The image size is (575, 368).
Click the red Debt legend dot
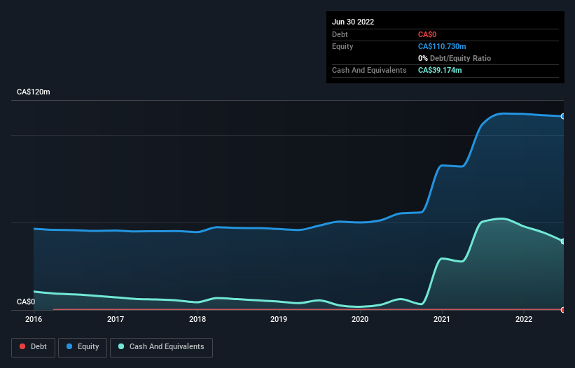tap(22, 346)
